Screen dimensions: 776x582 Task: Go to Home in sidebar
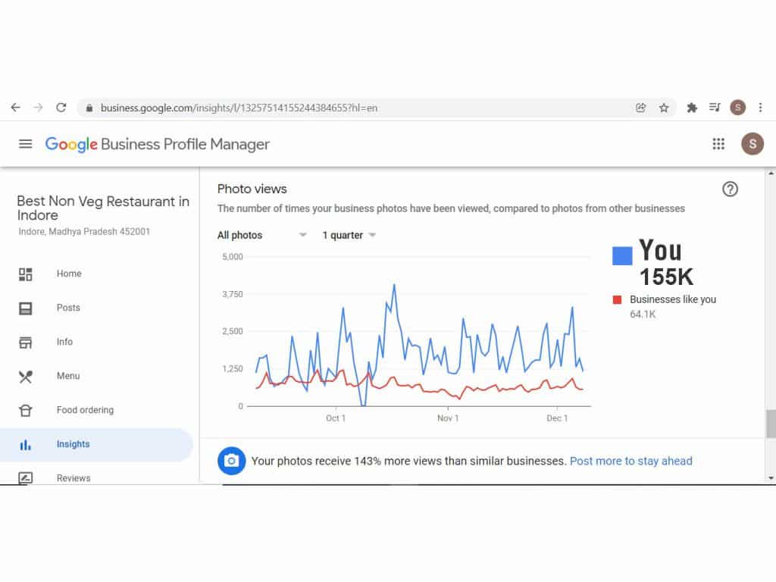(68, 274)
